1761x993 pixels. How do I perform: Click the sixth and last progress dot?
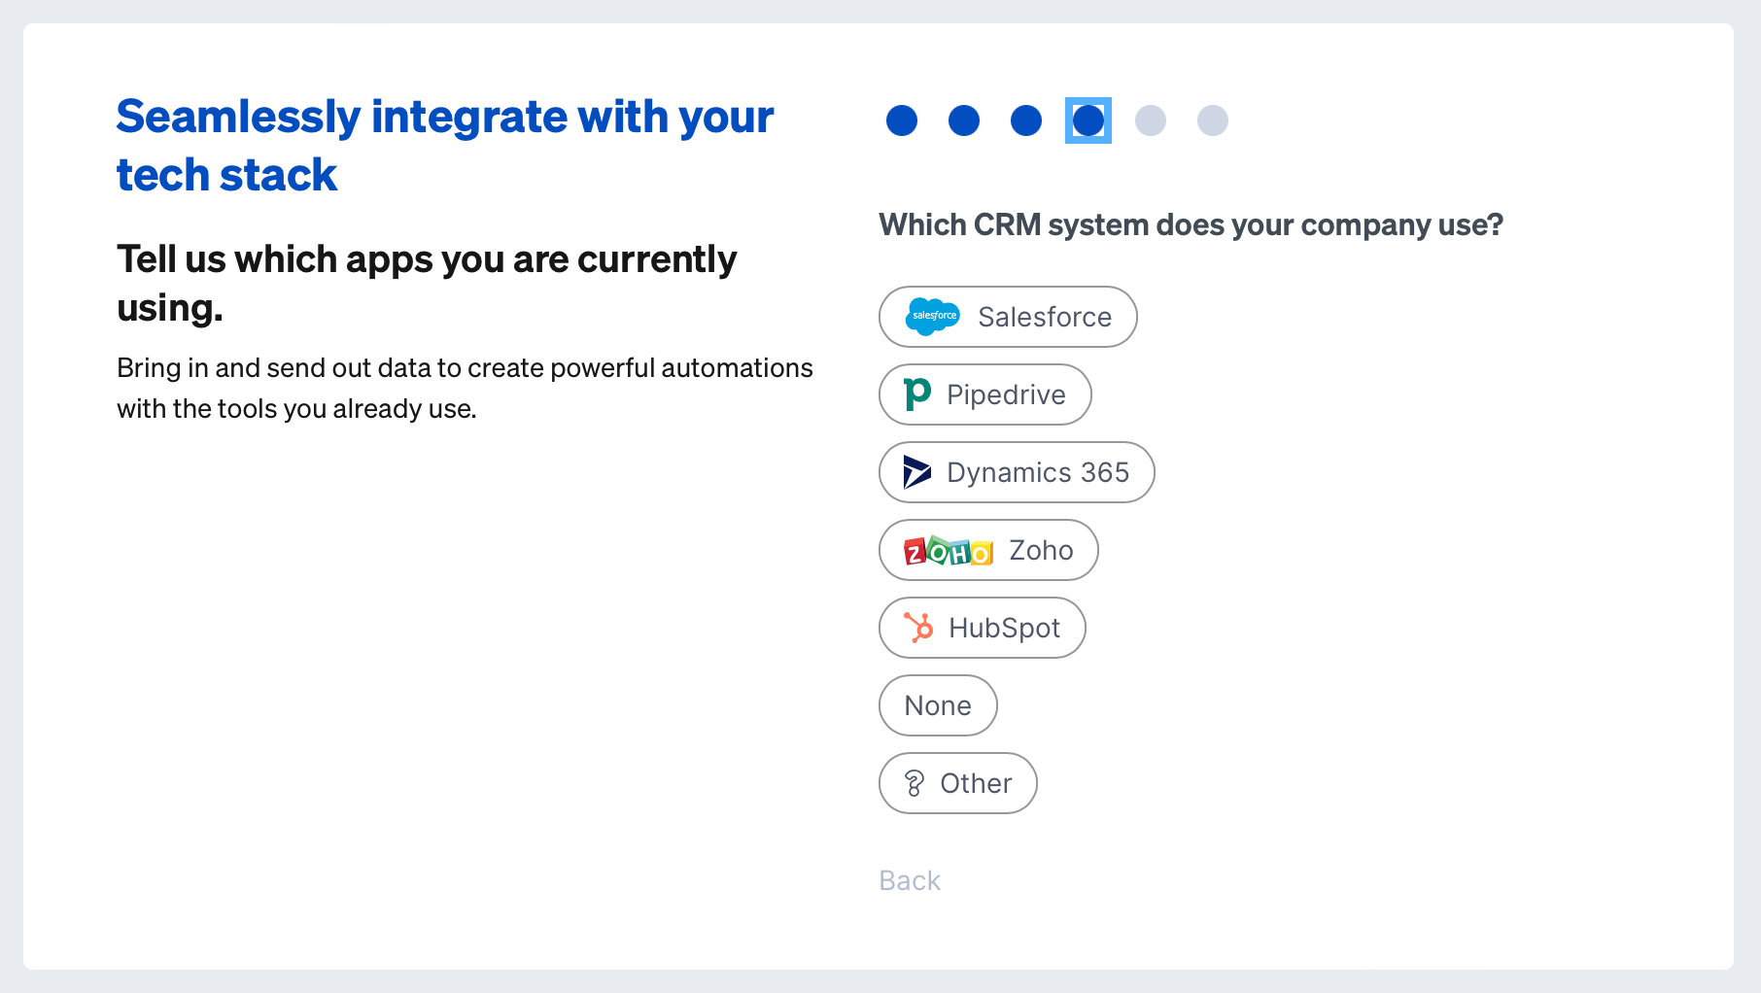[x=1213, y=120]
